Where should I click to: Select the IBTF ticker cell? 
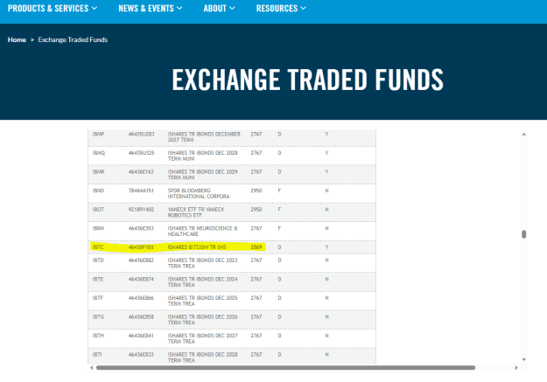tap(98, 298)
